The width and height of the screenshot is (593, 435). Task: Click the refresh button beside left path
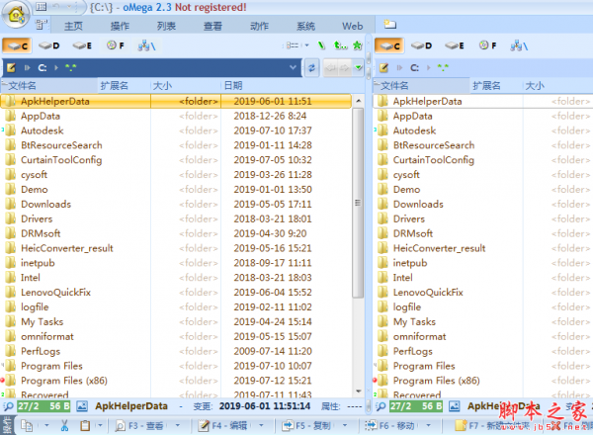click(311, 68)
